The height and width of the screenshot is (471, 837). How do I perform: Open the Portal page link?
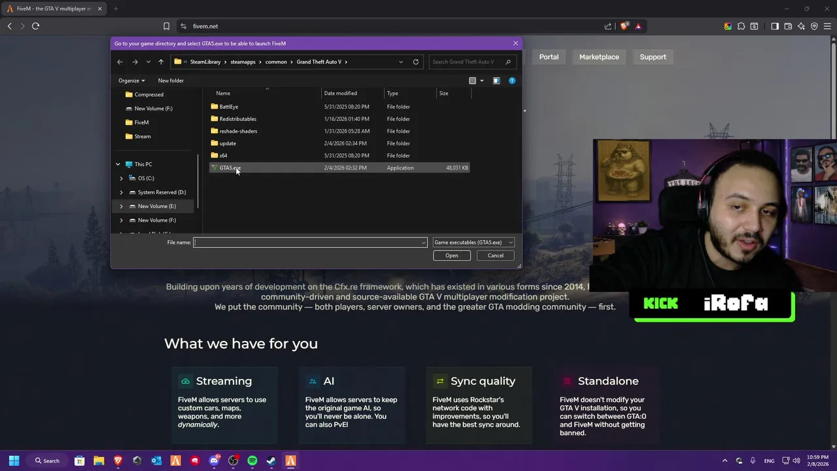click(x=549, y=57)
